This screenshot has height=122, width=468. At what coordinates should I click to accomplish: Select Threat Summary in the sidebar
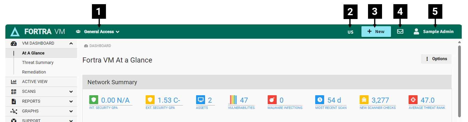tap(38, 62)
